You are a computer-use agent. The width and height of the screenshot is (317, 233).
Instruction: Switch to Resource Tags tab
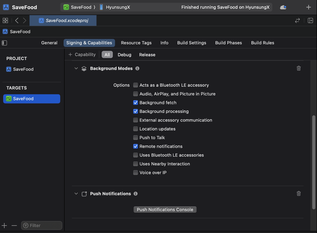pos(136,43)
